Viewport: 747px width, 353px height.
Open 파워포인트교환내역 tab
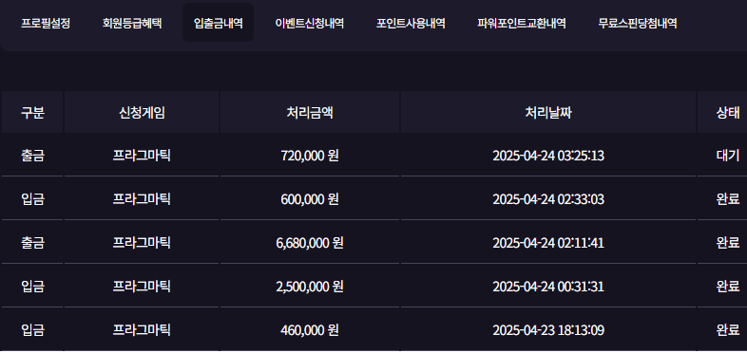522,23
